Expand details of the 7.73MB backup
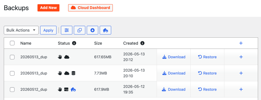 click(241, 73)
